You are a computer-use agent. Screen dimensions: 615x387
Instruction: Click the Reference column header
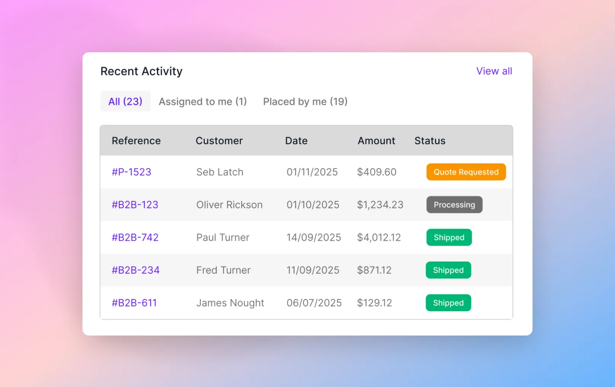[136, 141]
